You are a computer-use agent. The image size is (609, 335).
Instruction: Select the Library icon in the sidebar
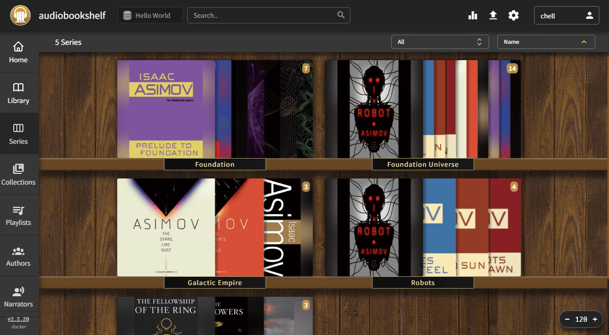pyautogui.click(x=18, y=93)
